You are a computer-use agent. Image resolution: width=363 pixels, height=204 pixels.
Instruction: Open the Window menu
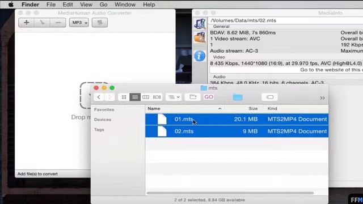click(125, 5)
